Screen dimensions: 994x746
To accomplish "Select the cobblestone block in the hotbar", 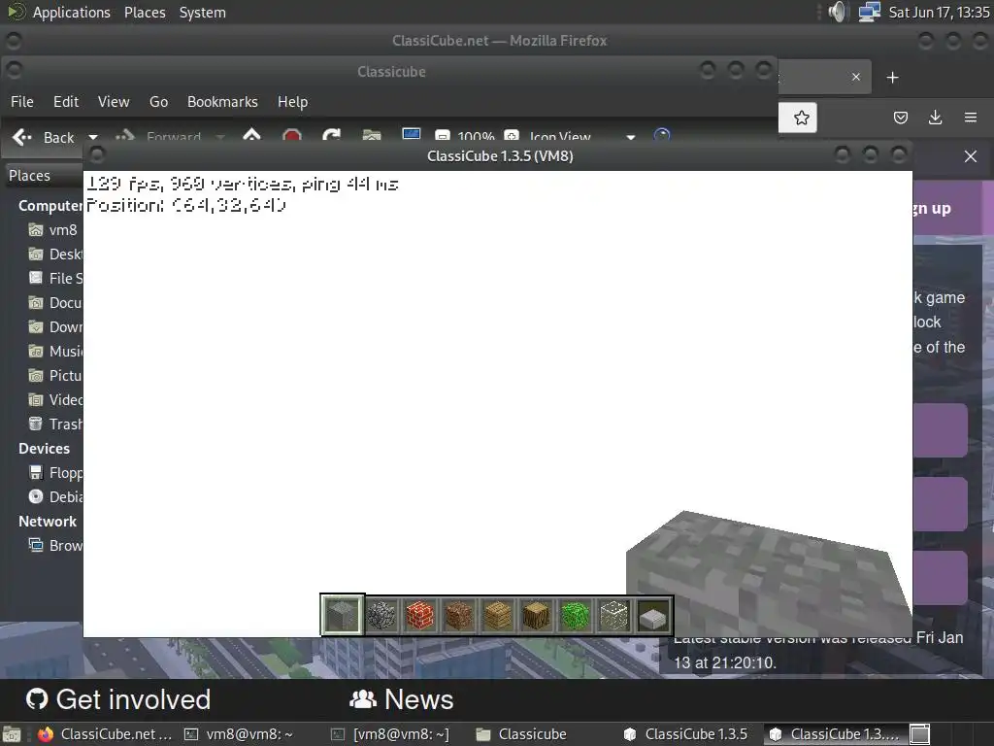I will tap(381, 615).
